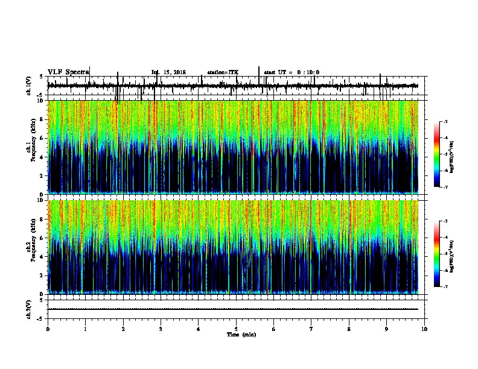The image size is (478, 369).
Task: Click time axis tick label '0'
Action: 48,329
